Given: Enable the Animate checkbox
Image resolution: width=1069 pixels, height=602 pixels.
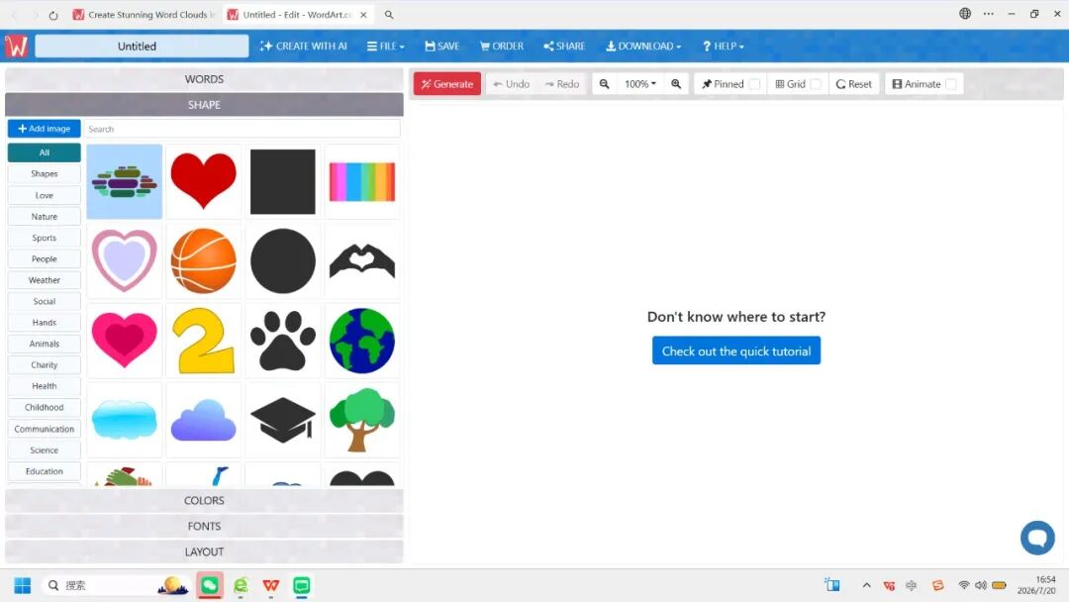Looking at the screenshot, I should [x=951, y=84].
